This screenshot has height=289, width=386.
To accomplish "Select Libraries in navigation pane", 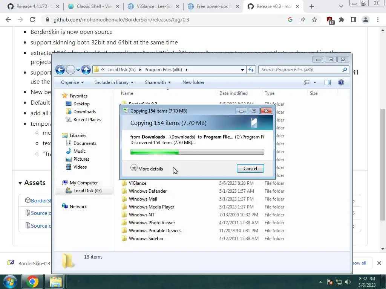I will [x=74, y=135].
